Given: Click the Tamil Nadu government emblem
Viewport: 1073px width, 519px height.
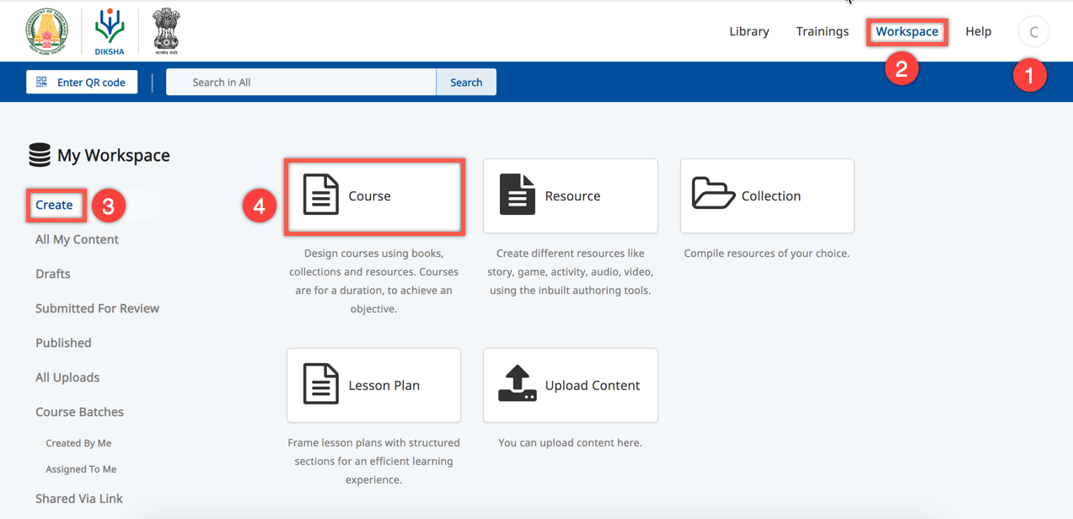Looking at the screenshot, I should tap(47, 31).
